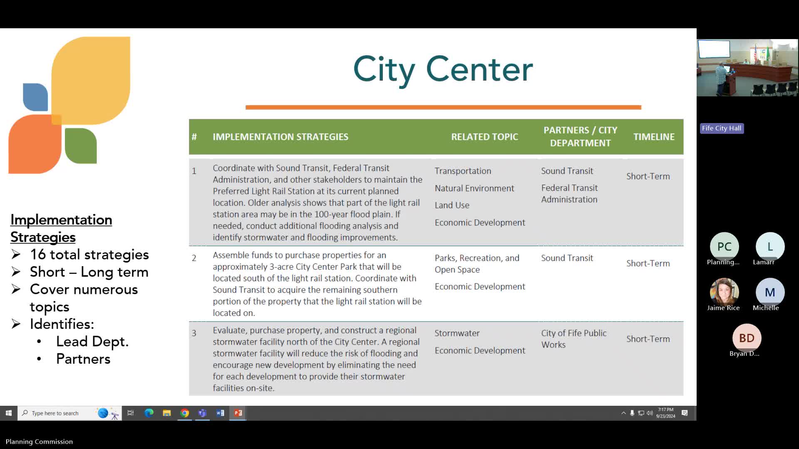
Task: Open File Explorer from taskbar
Action: (x=167, y=413)
